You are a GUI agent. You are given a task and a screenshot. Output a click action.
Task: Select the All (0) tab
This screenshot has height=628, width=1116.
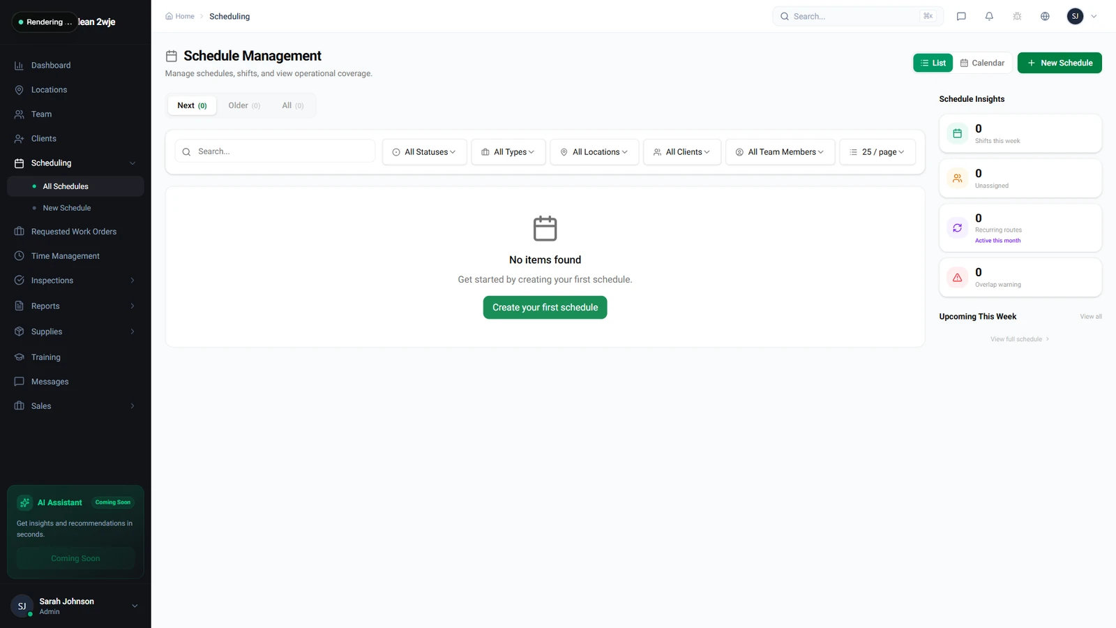pos(293,105)
